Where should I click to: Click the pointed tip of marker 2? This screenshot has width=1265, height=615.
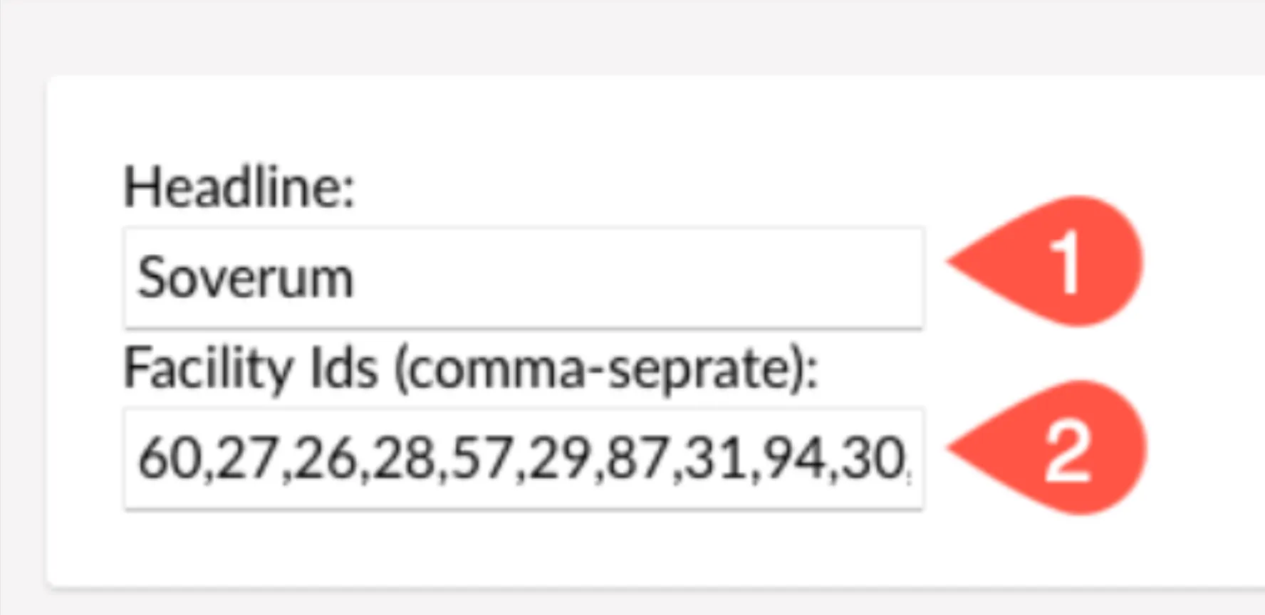[x=953, y=448]
